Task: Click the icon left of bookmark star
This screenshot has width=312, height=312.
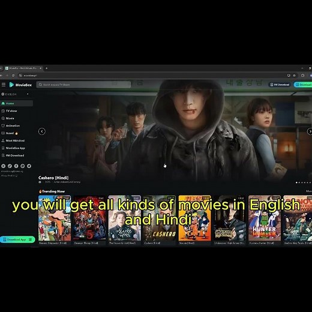Action: pyautogui.click(x=289, y=76)
